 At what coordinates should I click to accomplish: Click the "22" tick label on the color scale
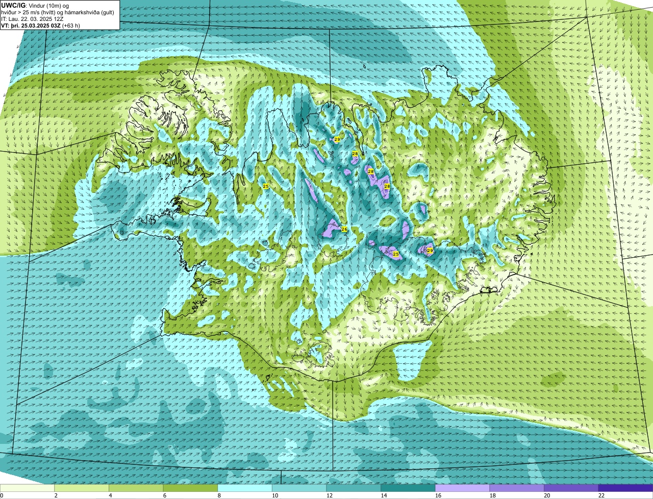(601, 495)
